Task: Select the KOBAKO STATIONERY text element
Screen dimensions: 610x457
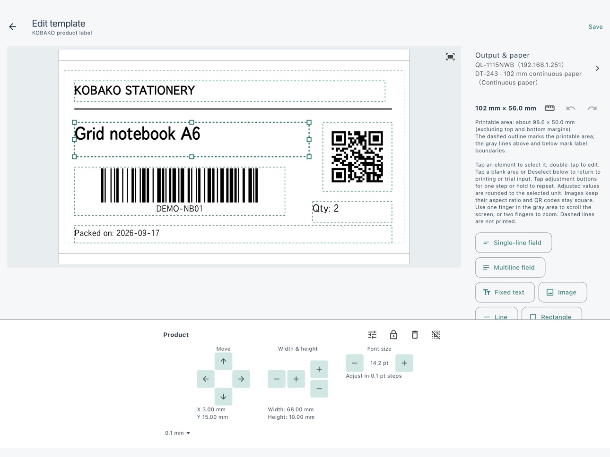Action: tap(229, 91)
